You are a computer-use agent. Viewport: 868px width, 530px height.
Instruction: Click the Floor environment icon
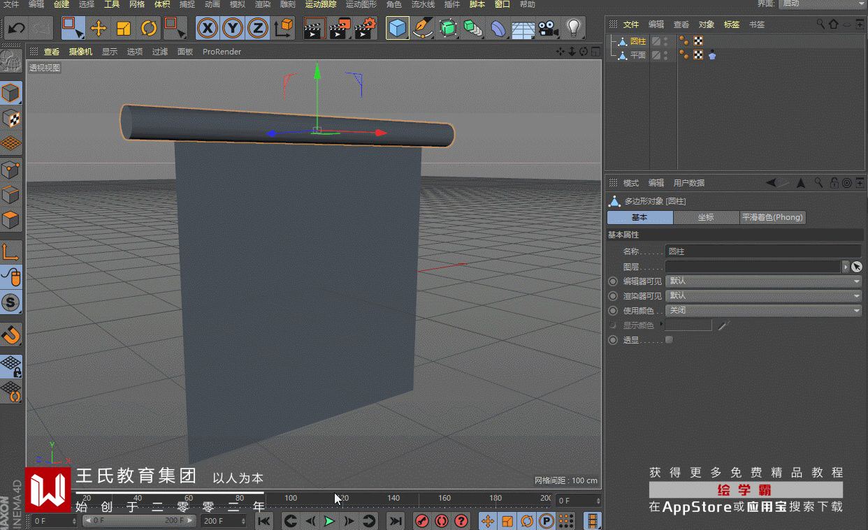[x=523, y=29]
